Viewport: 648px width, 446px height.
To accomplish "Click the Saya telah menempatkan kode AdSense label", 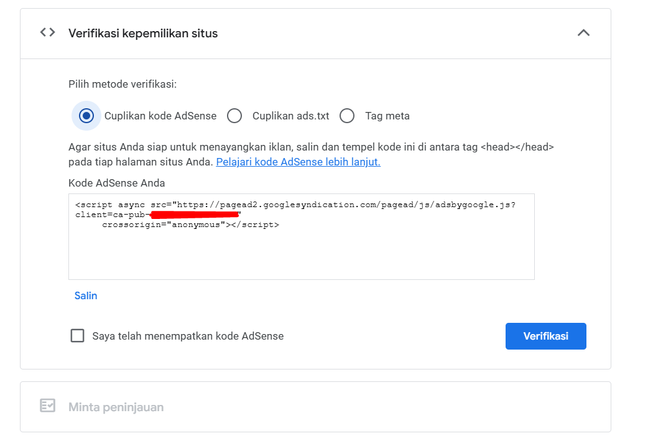I will [188, 336].
